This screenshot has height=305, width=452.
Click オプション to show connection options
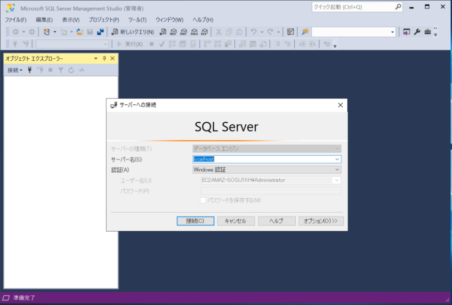(x=321, y=221)
